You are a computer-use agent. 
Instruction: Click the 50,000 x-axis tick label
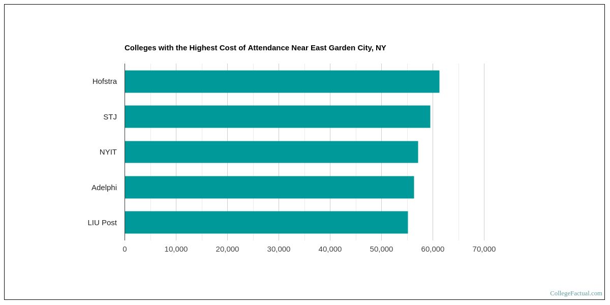pos(381,249)
